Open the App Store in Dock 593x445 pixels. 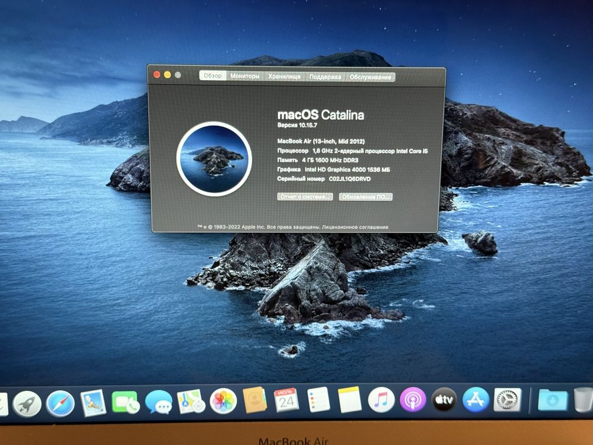click(476, 399)
